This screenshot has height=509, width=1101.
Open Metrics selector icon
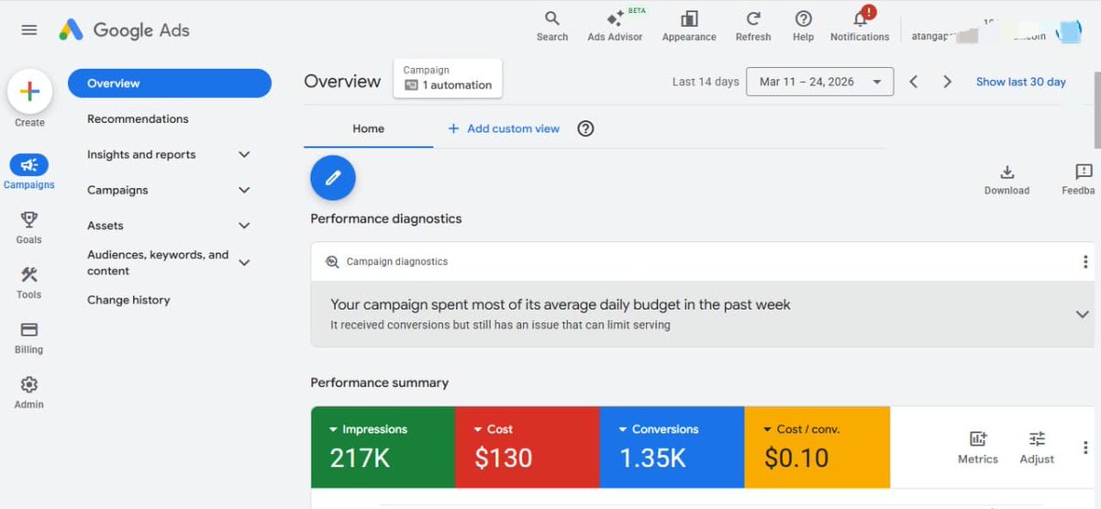pyautogui.click(x=977, y=448)
